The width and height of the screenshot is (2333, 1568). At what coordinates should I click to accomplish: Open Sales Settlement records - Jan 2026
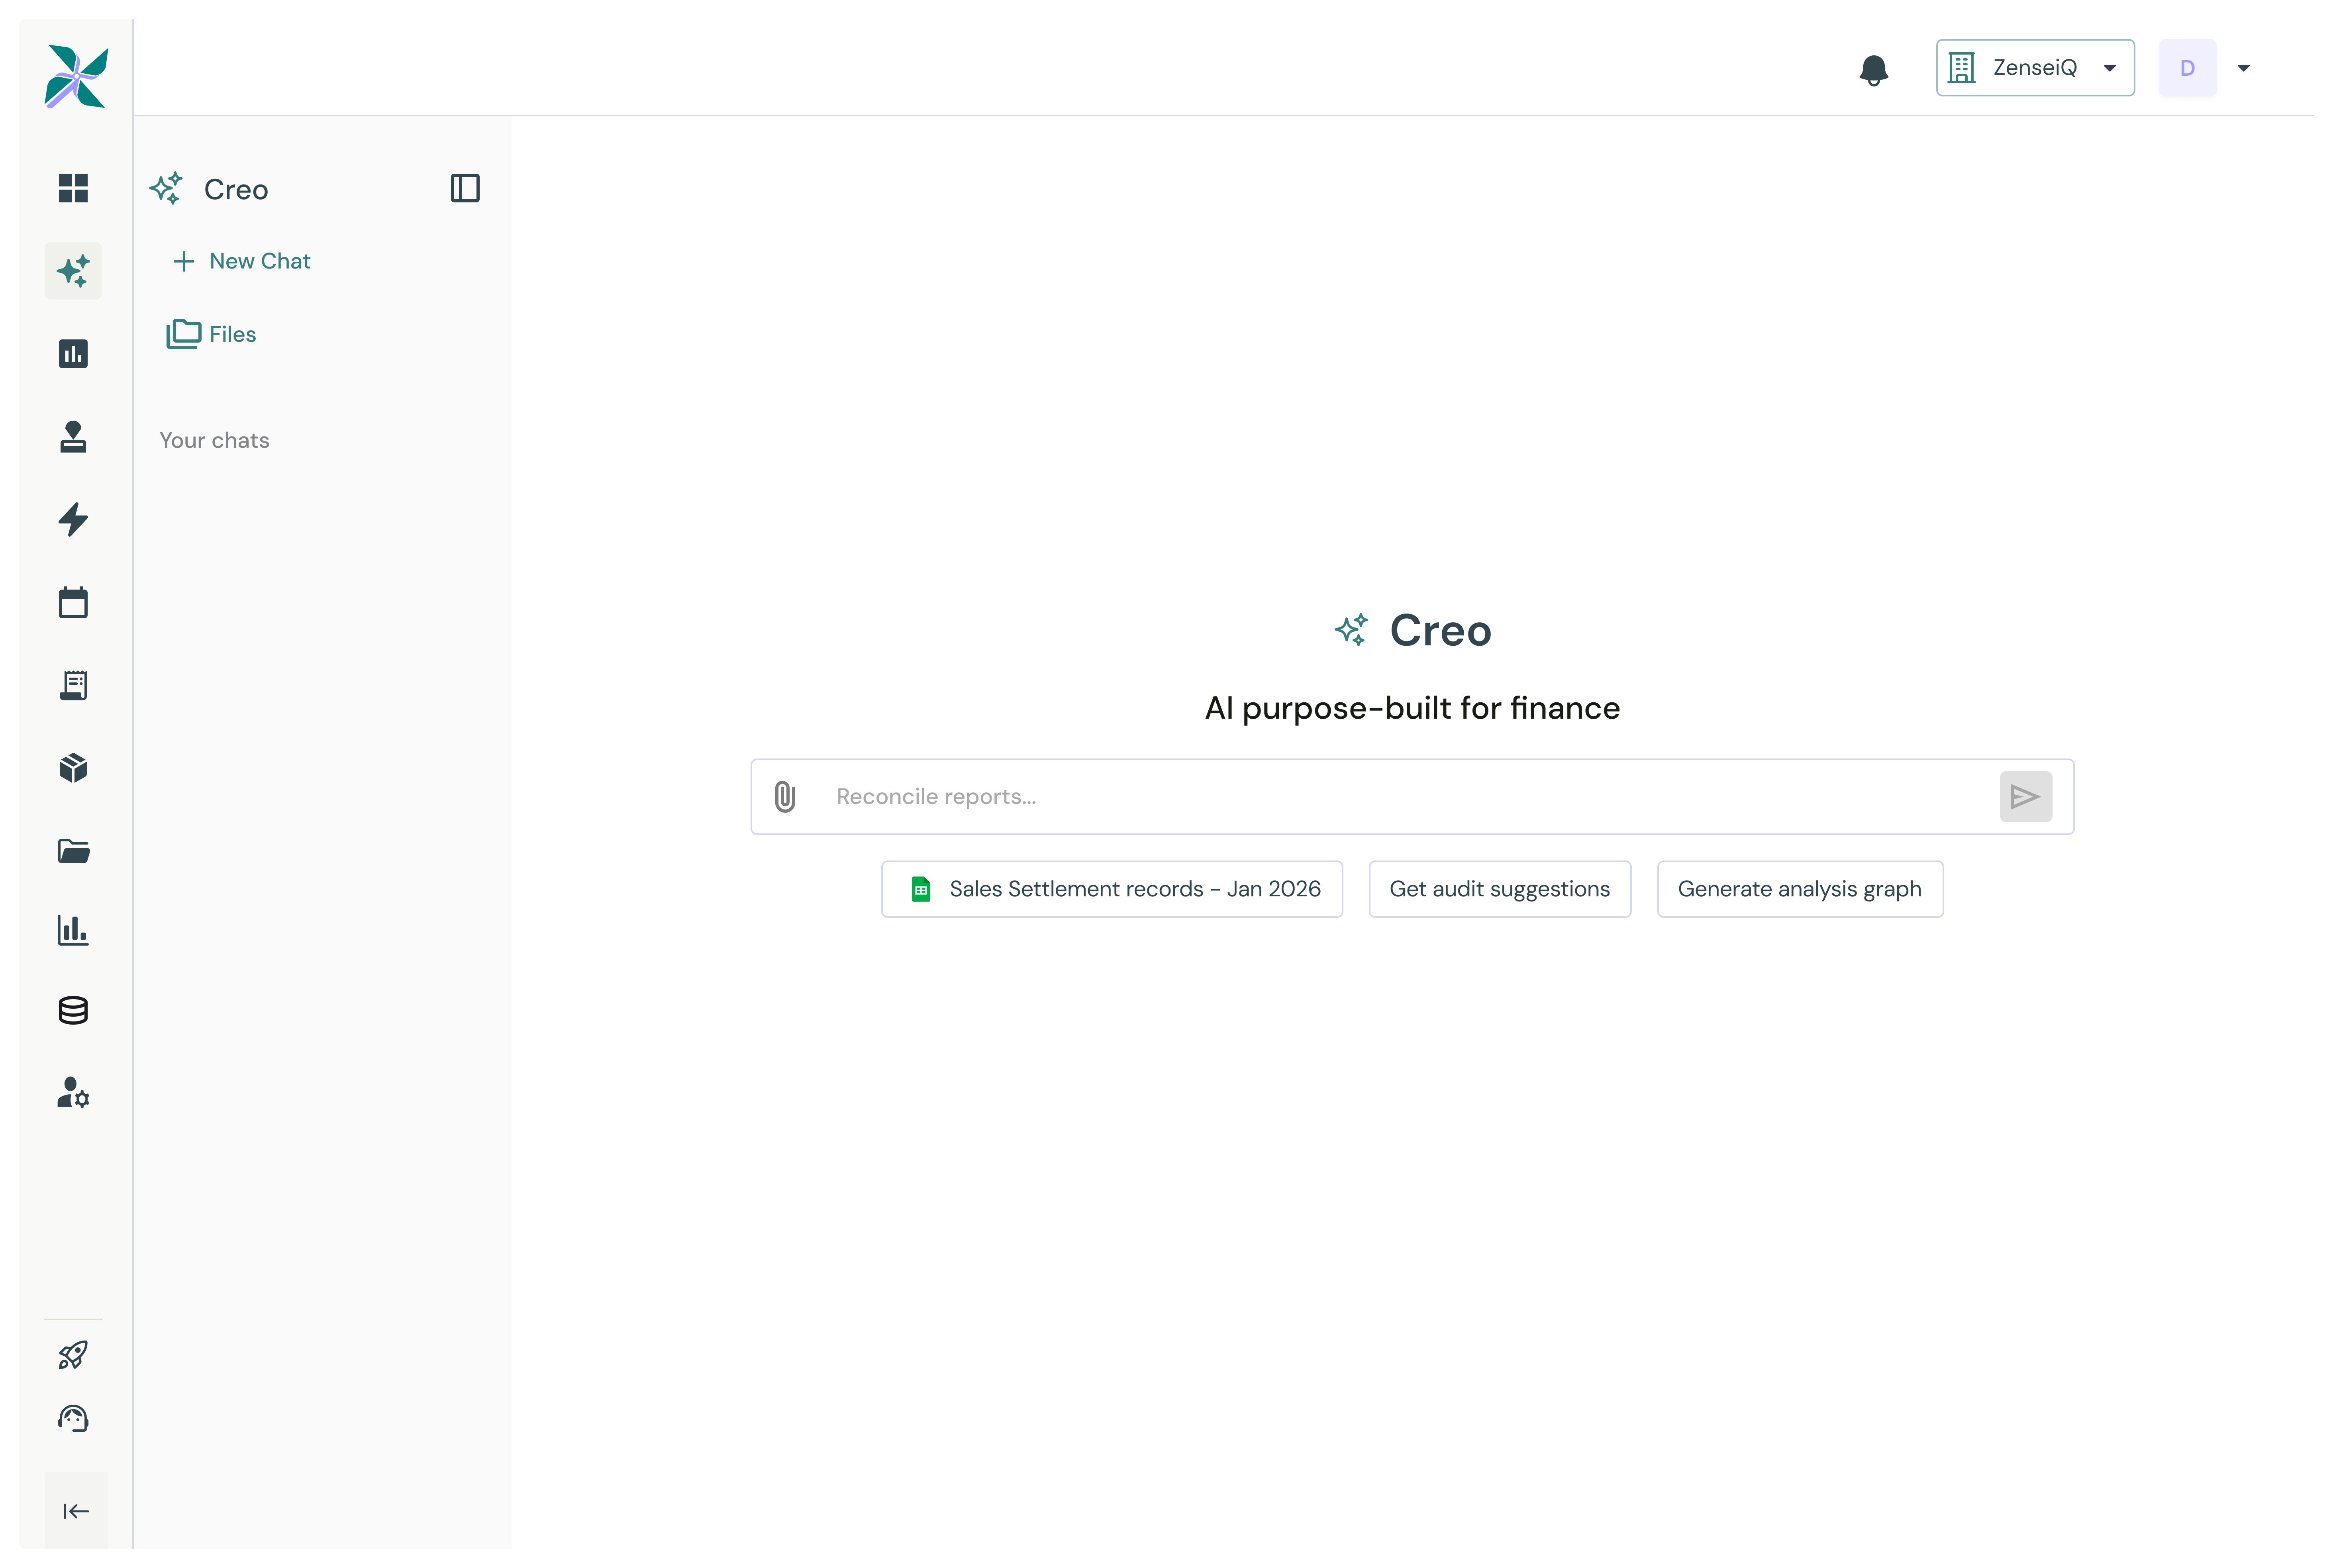click(x=1111, y=889)
